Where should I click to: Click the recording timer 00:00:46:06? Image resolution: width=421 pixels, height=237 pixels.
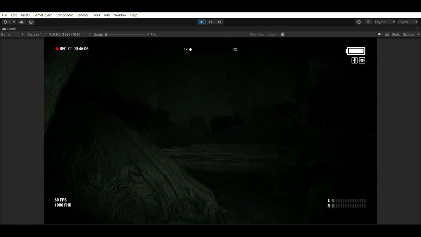click(x=78, y=49)
